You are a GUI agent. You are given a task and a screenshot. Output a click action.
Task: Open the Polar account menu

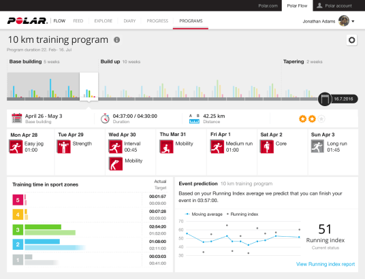click(x=334, y=5)
